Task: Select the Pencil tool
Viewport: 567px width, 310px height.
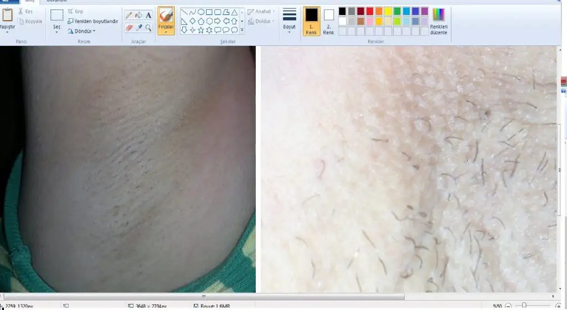Action: click(x=128, y=15)
